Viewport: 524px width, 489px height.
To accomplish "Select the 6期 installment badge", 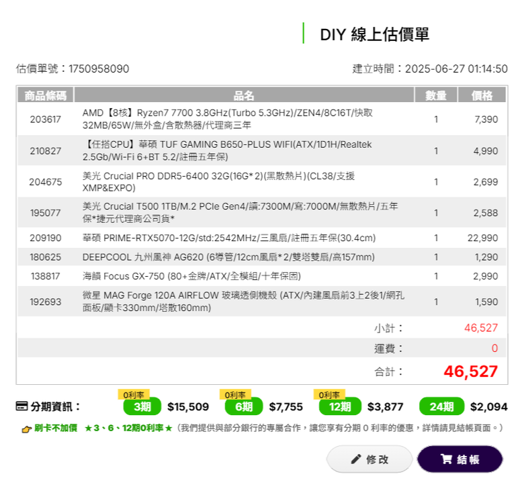I will [244, 406].
